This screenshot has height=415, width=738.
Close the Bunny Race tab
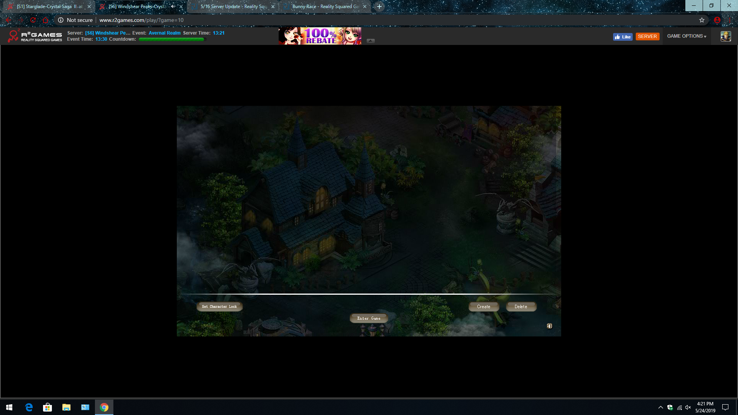click(365, 7)
